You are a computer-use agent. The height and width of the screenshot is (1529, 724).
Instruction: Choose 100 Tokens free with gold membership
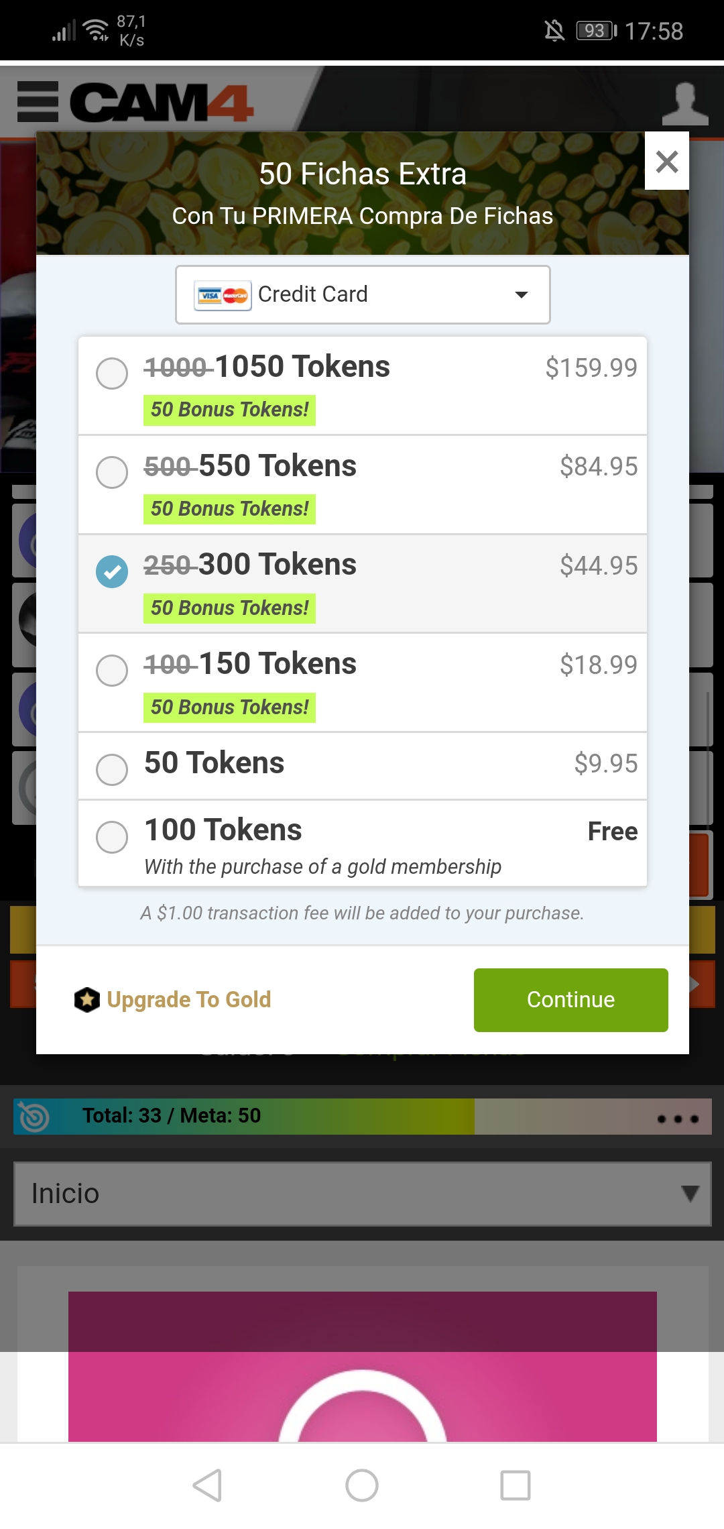click(x=112, y=837)
